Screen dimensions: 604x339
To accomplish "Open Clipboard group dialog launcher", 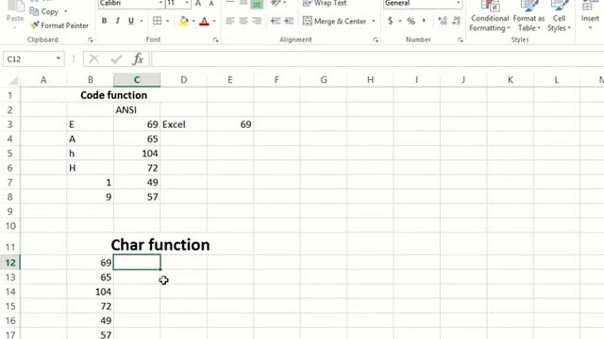I will click(91, 40).
